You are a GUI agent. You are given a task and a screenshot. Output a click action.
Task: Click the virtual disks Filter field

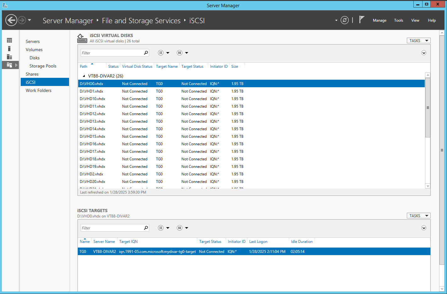tap(112, 53)
